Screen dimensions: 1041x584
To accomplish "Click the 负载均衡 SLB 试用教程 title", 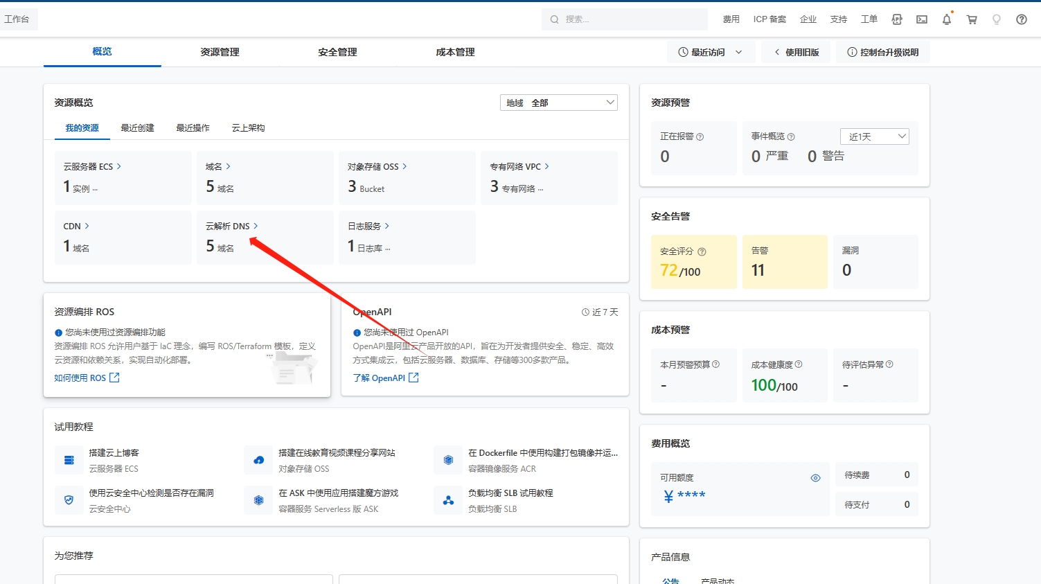I will click(x=510, y=493).
